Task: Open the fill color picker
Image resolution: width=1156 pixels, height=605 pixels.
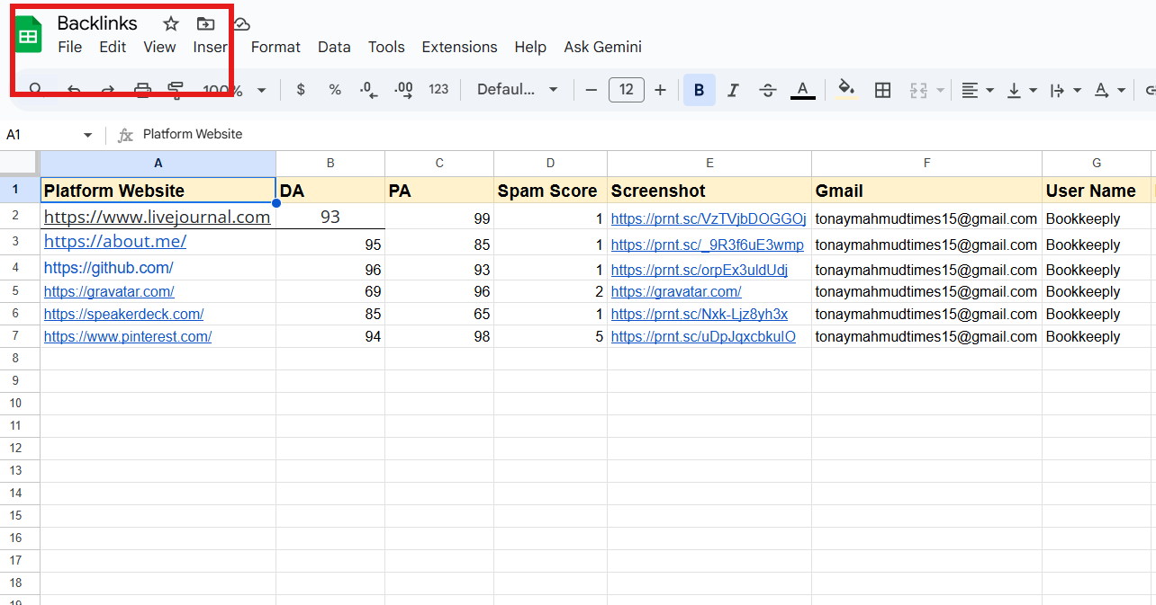Action: click(x=845, y=90)
